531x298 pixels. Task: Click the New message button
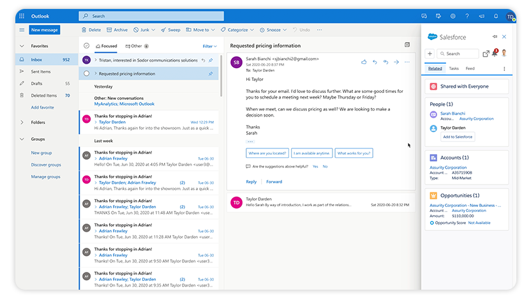coord(45,30)
